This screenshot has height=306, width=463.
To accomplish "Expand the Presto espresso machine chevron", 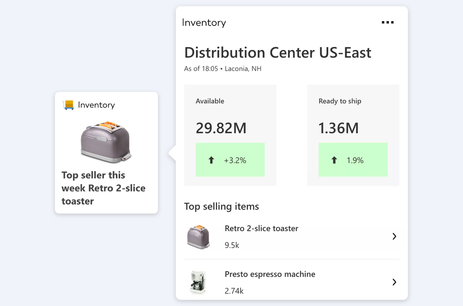I will 394,282.
